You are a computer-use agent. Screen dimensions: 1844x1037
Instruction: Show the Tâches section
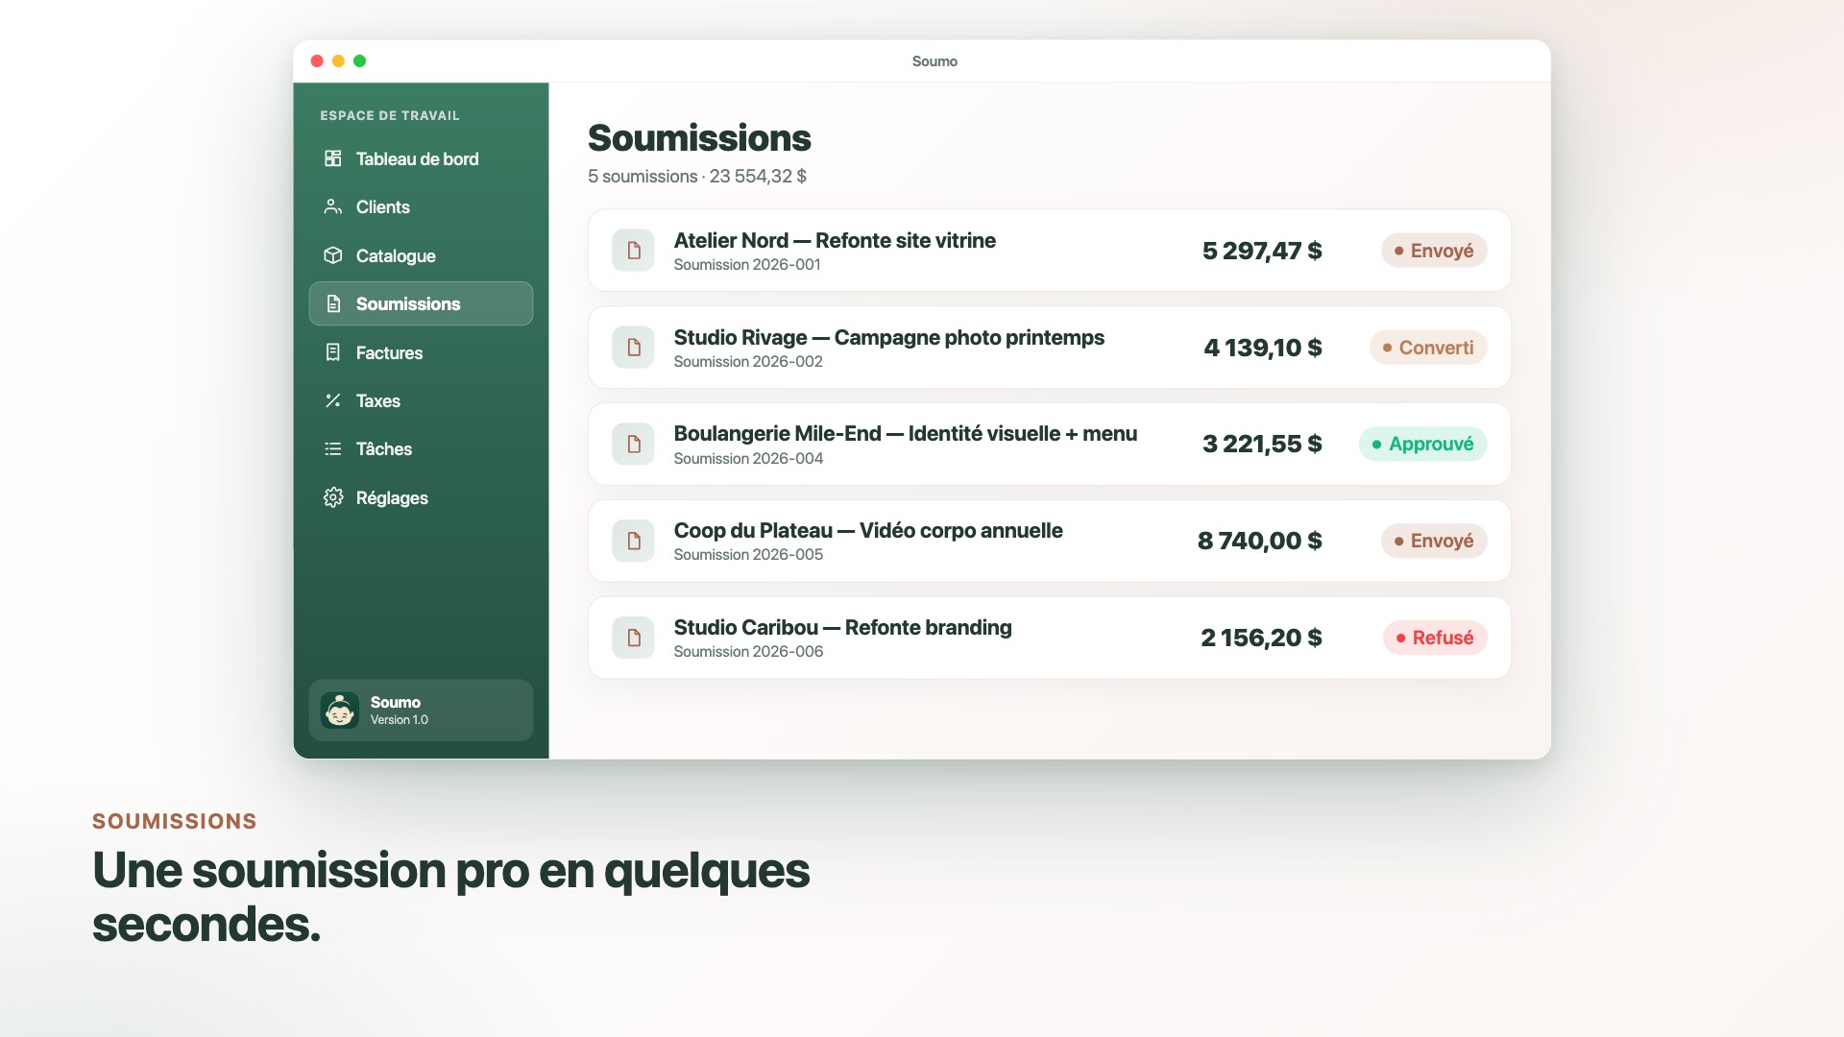[x=421, y=448]
